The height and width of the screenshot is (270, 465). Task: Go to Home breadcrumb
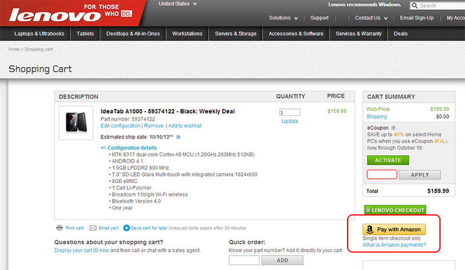point(14,49)
